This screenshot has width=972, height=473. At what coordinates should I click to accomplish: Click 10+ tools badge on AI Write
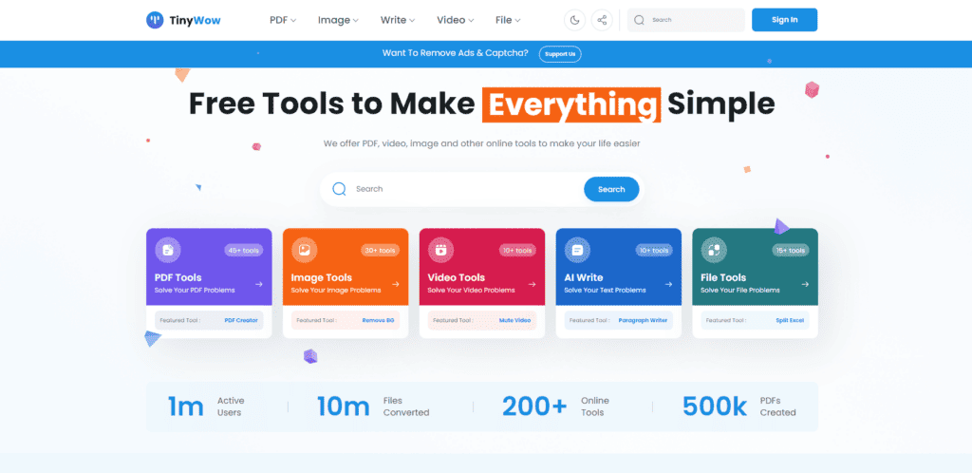click(653, 251)
